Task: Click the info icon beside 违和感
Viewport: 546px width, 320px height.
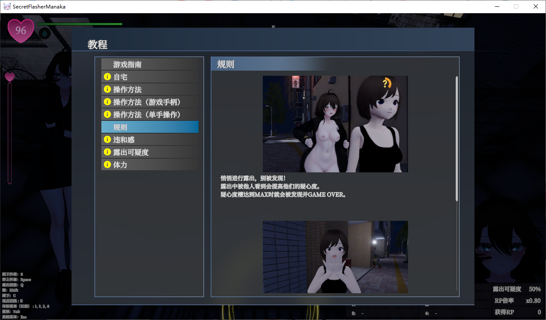Action: click(x=107, y=140)
